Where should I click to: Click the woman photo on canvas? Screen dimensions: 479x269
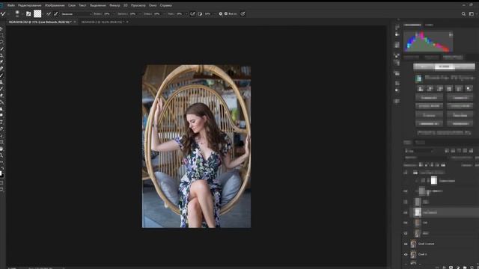click(196, 146)
